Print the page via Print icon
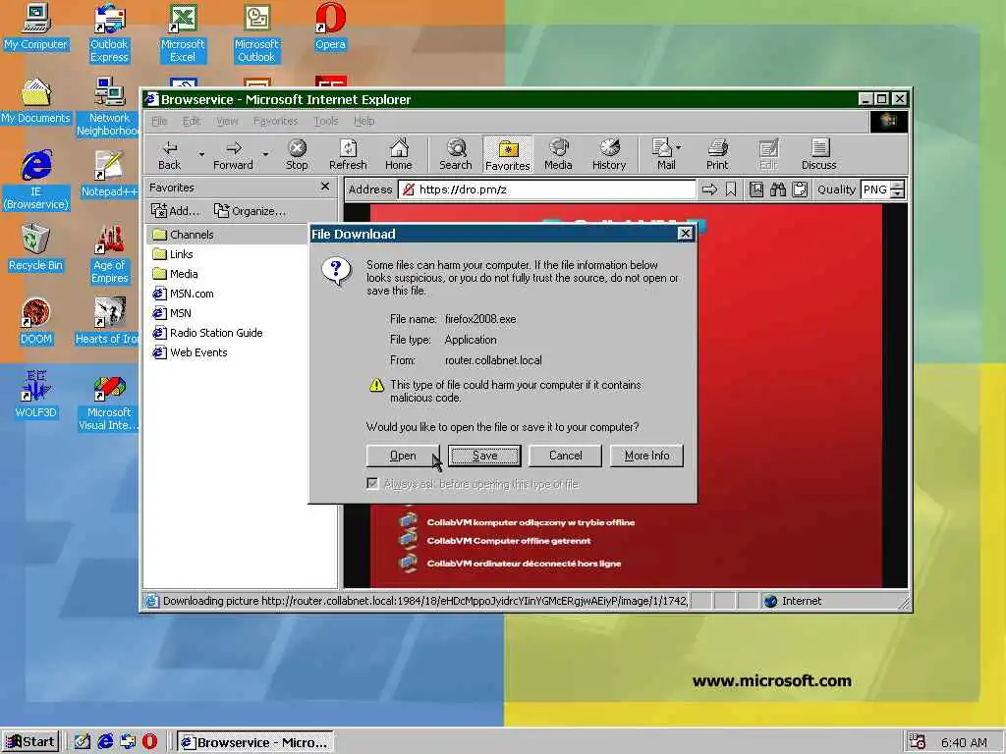Screen dimensions: 1006x754 click(x=717, y=155)
